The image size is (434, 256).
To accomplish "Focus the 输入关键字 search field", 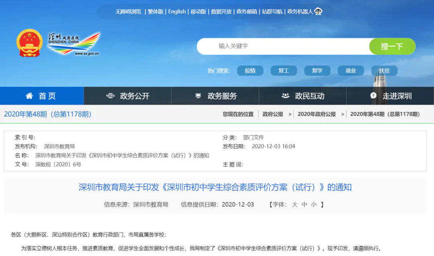I will [283, 46].
